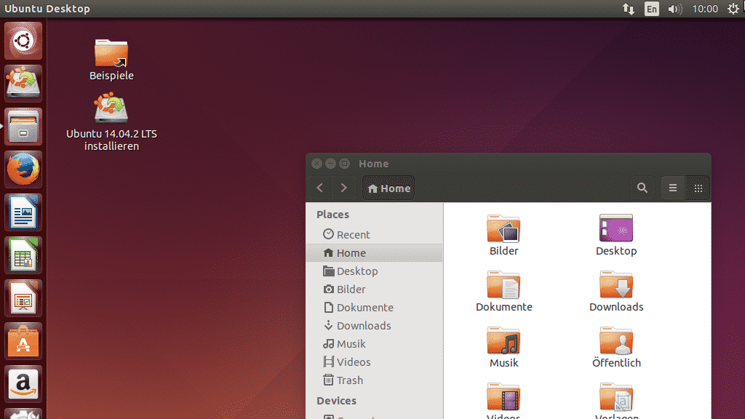Open the En keyboard layout indicator

pos(651,9)
